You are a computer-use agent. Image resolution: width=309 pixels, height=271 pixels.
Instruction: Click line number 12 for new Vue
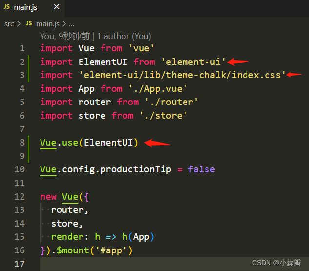coord(20,196)
